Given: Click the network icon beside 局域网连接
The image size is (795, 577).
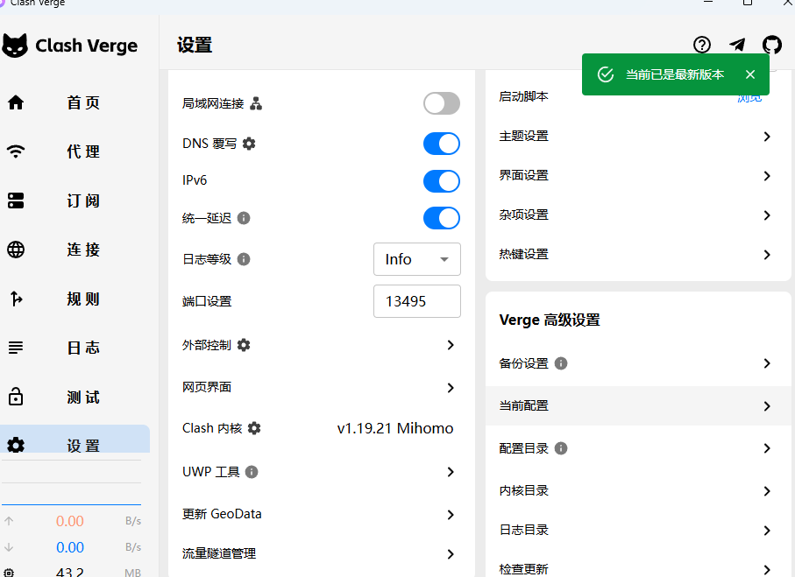Looking at the screenshot, I should click(x=256, y=104).
